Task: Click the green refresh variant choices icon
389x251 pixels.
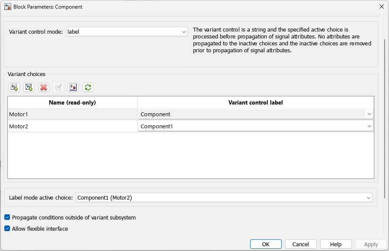Action: 87,87
